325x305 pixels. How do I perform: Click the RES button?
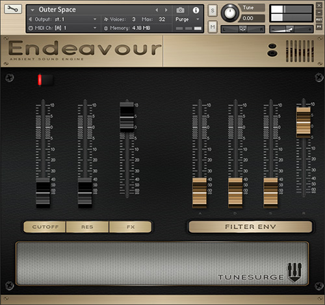[87, 227]
